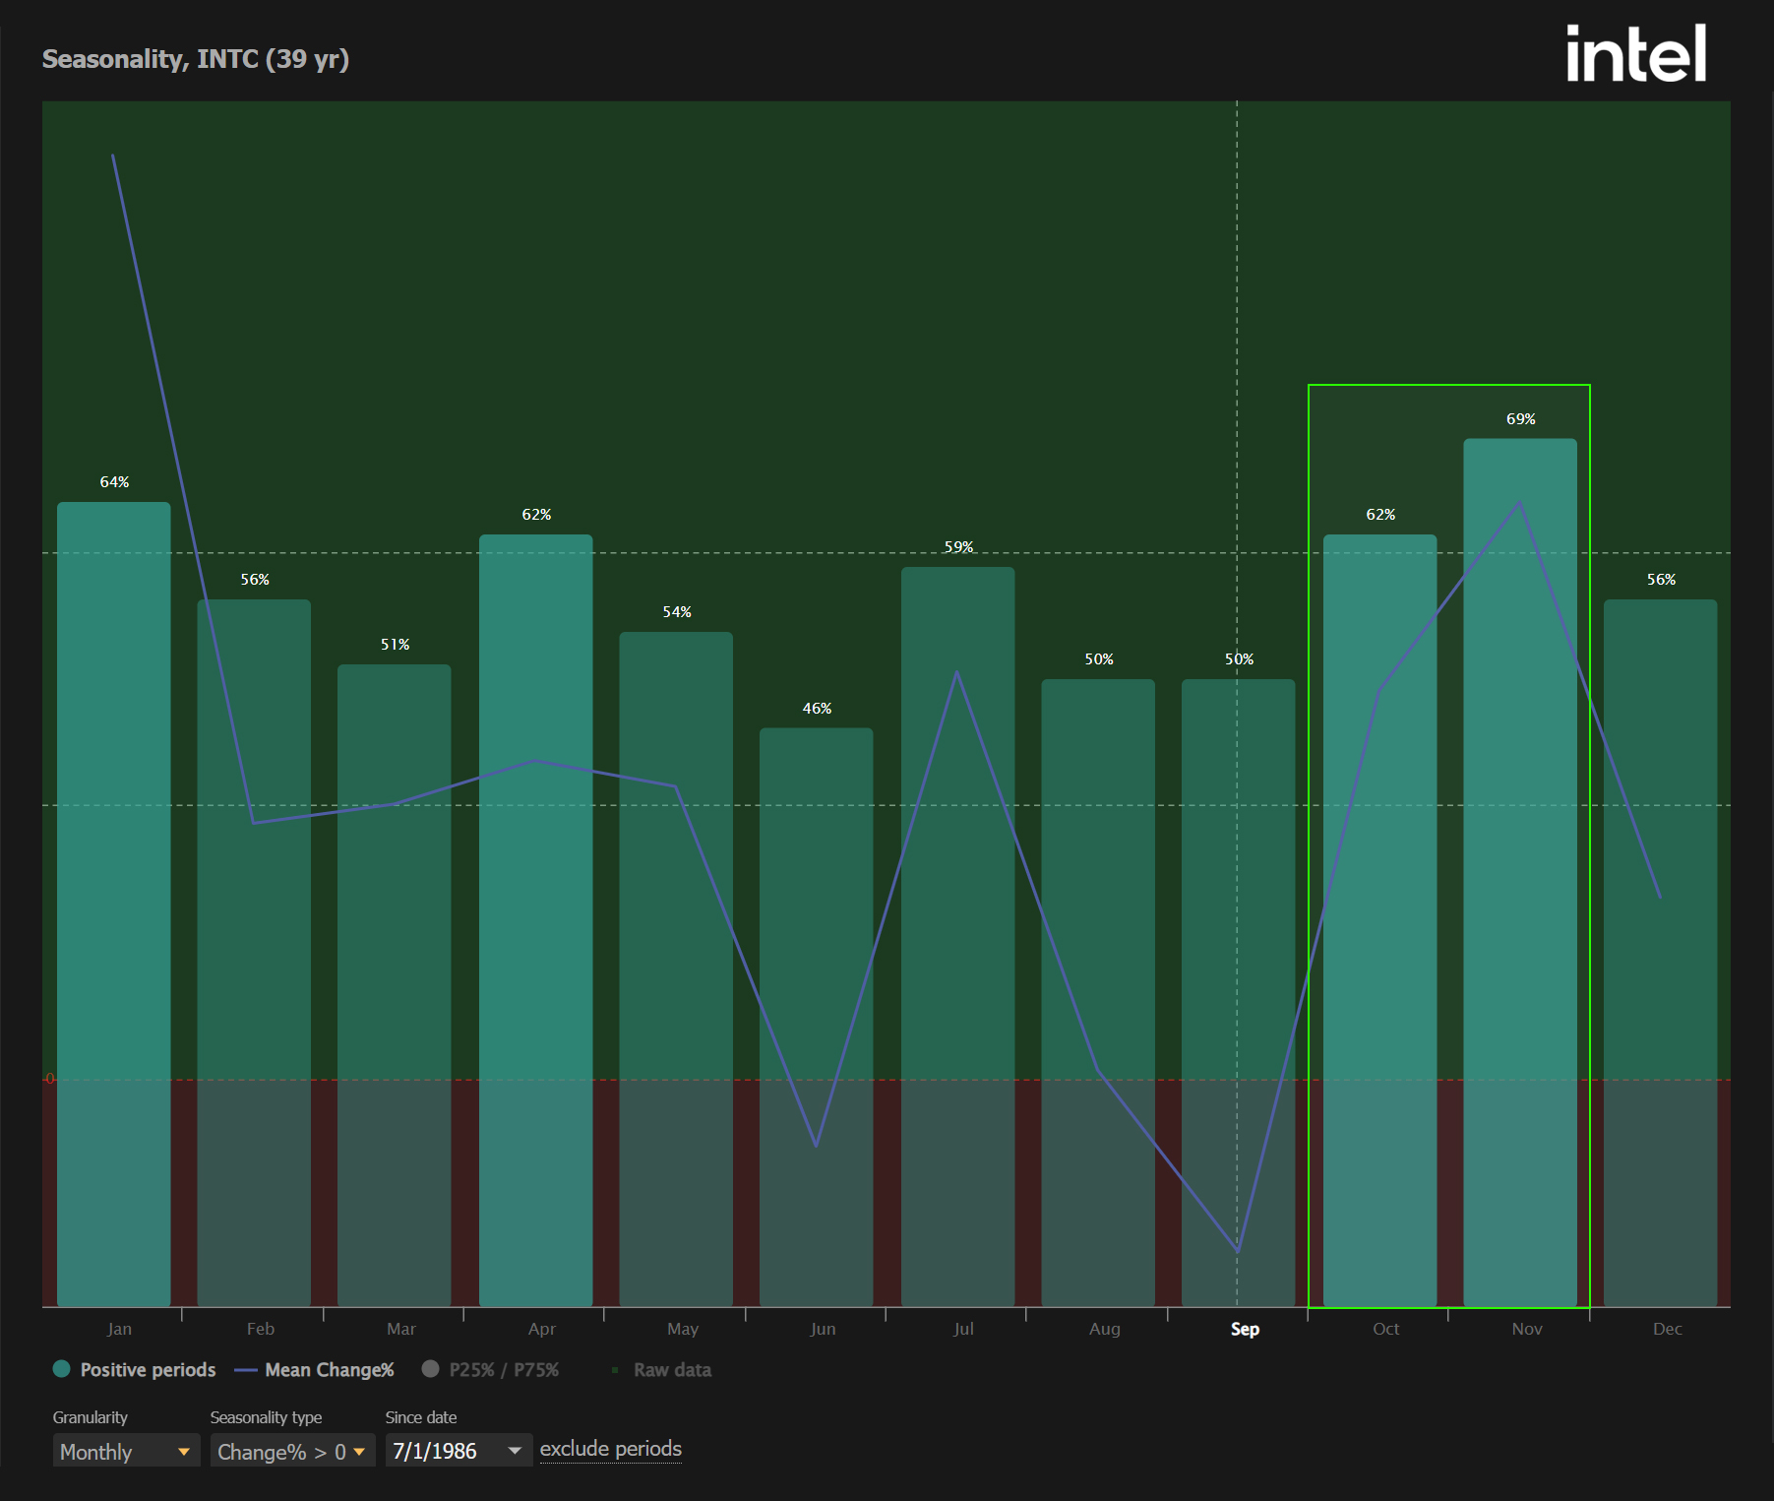1774x1501 pixels.
Task: Select the September bar
Action: pyautogui.click(x=1239, y=993)
